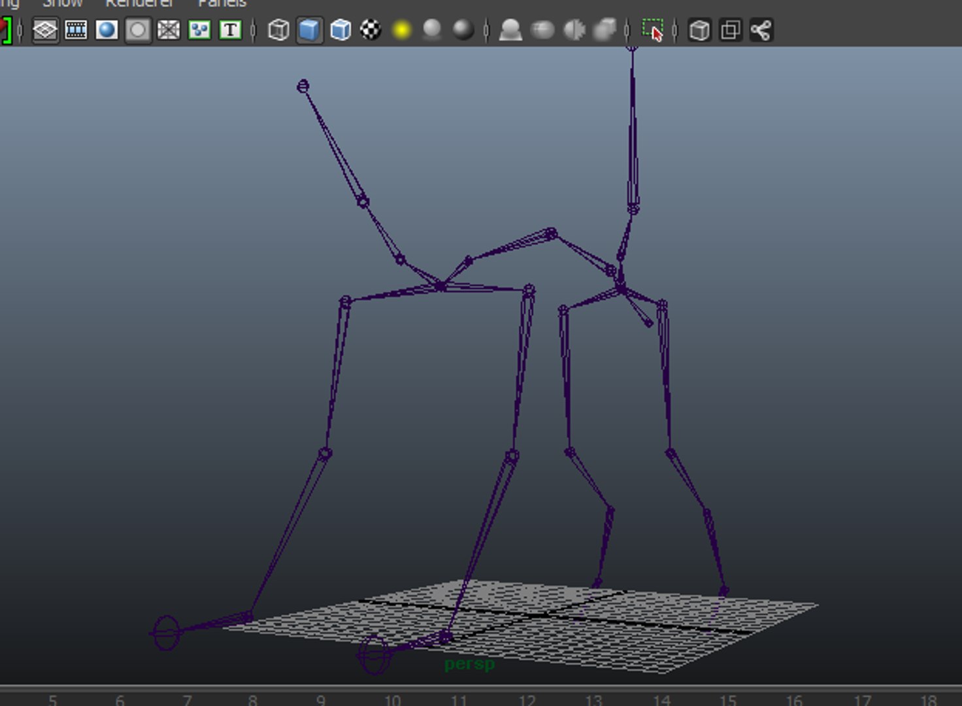Viewport: 962px width, 706px height.
Task: Go to frame 7 on timeline
Action: point(187,700)
